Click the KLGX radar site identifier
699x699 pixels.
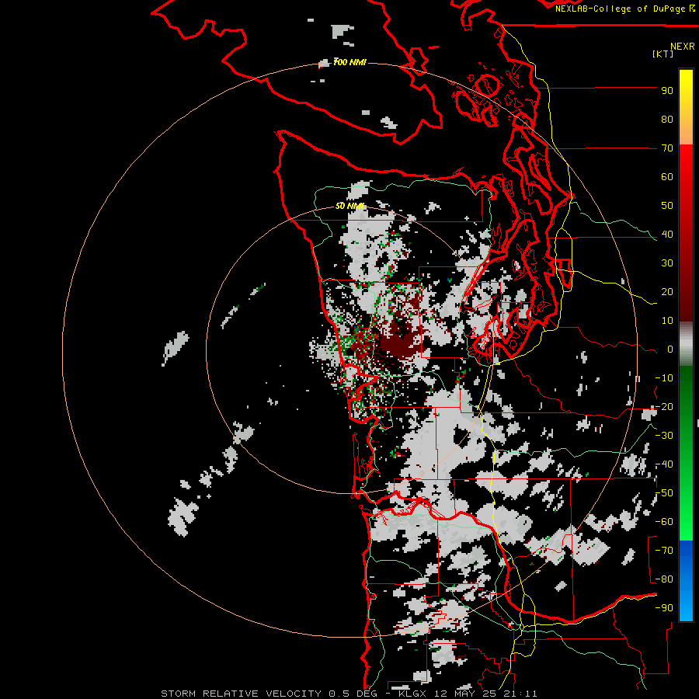(x=413, y=694)
